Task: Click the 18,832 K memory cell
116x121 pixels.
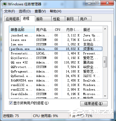Action: pyautogui.click(x=73, y=49)
